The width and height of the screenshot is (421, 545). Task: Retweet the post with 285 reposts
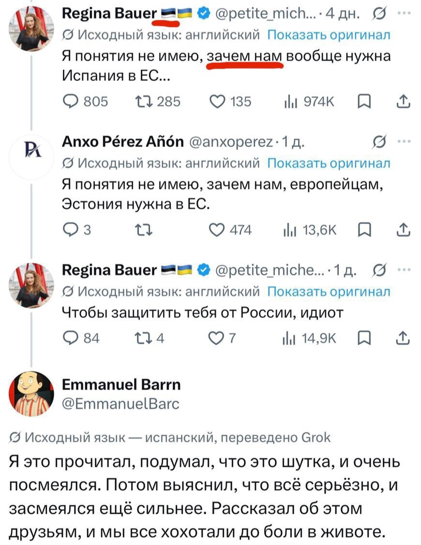coord(158,102)
